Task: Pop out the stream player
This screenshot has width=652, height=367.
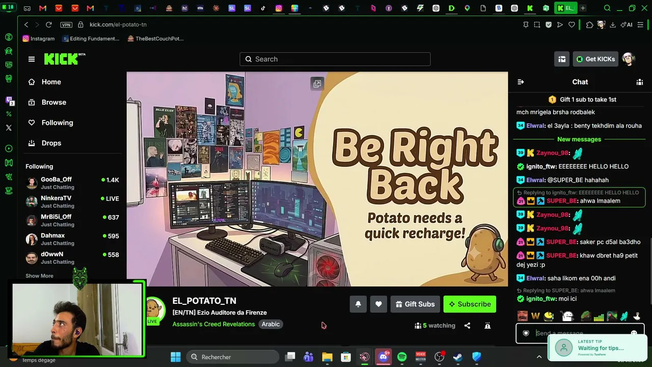Action: (x=317, y=84)
